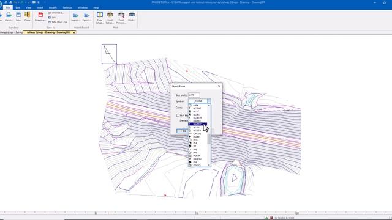392x220 pixels.
Task: Select OPTSQ symbol in dropdown list
Action: point(198,134)
